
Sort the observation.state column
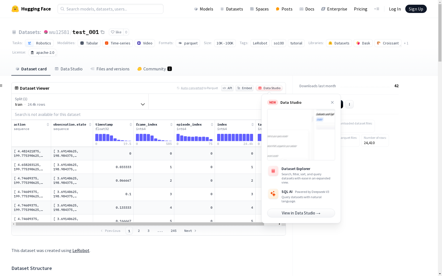point(90,124)
